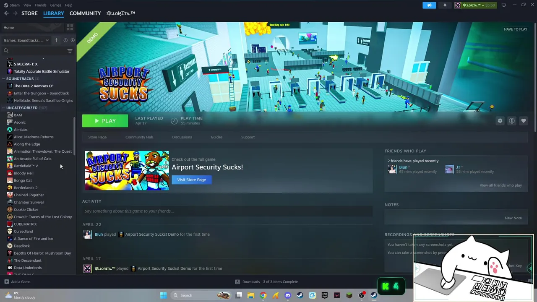
Task: Open the Support link
Action: 248,137
